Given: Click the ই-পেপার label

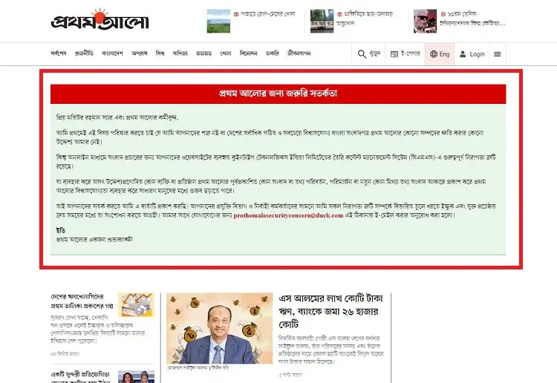Looking at the screenshot, I should 411,53.
